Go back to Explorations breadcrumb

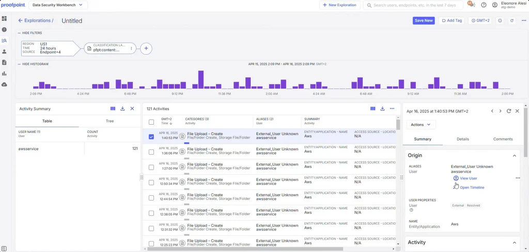[x=36, y=21]
